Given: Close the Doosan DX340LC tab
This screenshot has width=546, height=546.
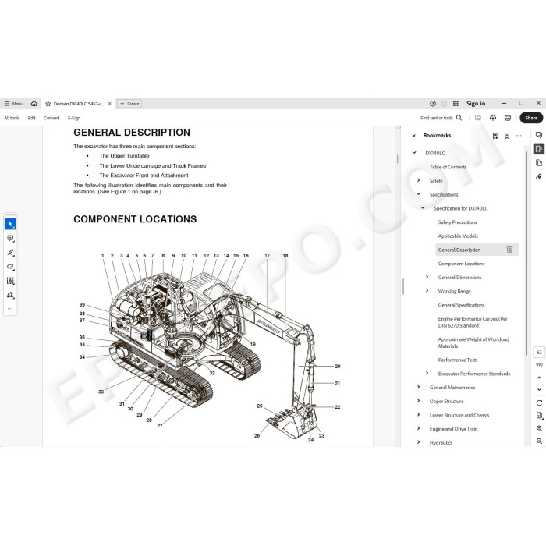Looking at the screenshot, I should tap(110, 104).
